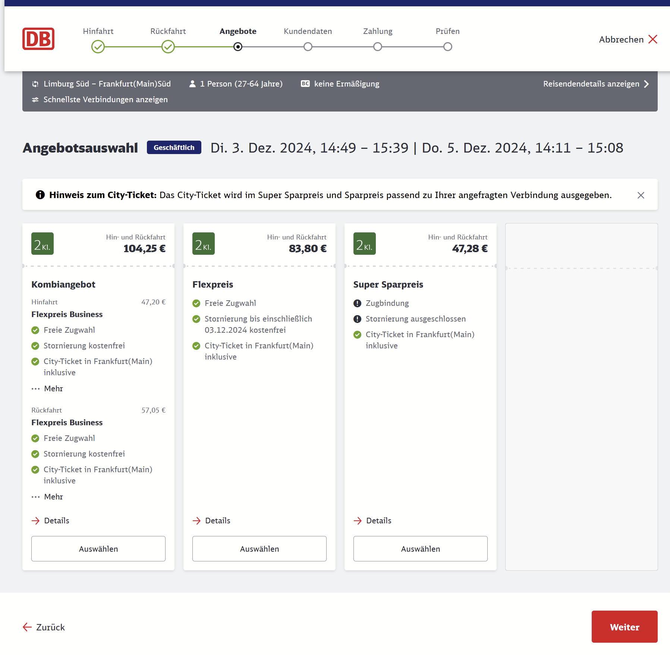Click the 2. Kl. badge on Flexpreis card

204,244
